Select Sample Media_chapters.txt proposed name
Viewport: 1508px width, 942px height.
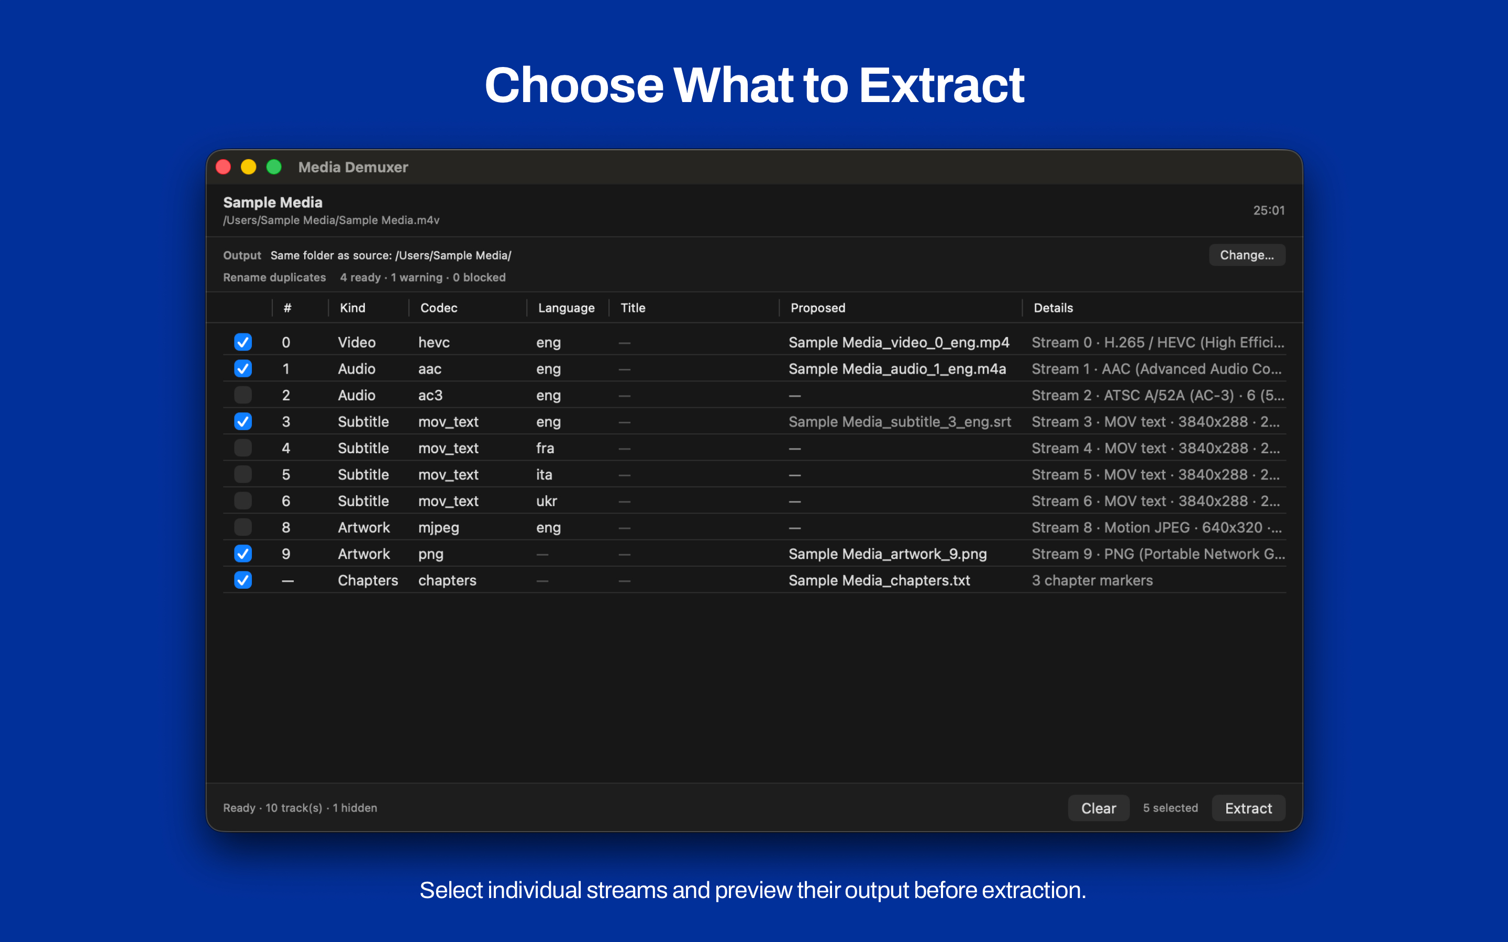tap(879, 581)
